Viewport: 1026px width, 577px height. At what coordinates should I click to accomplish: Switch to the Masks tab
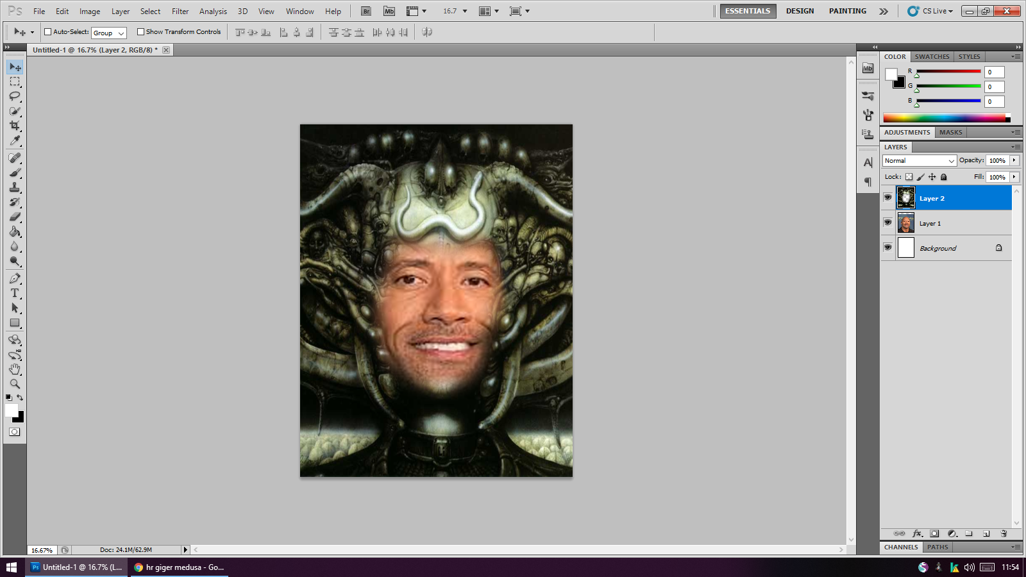tap(950, 132)
